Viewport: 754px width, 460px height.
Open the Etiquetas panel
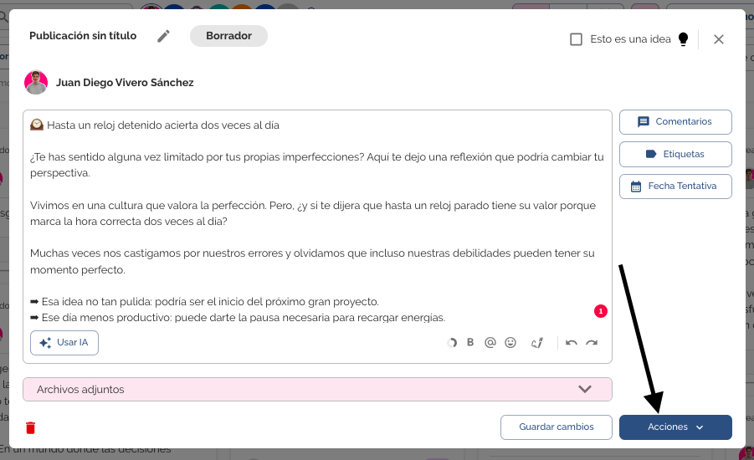coord(675,154)
